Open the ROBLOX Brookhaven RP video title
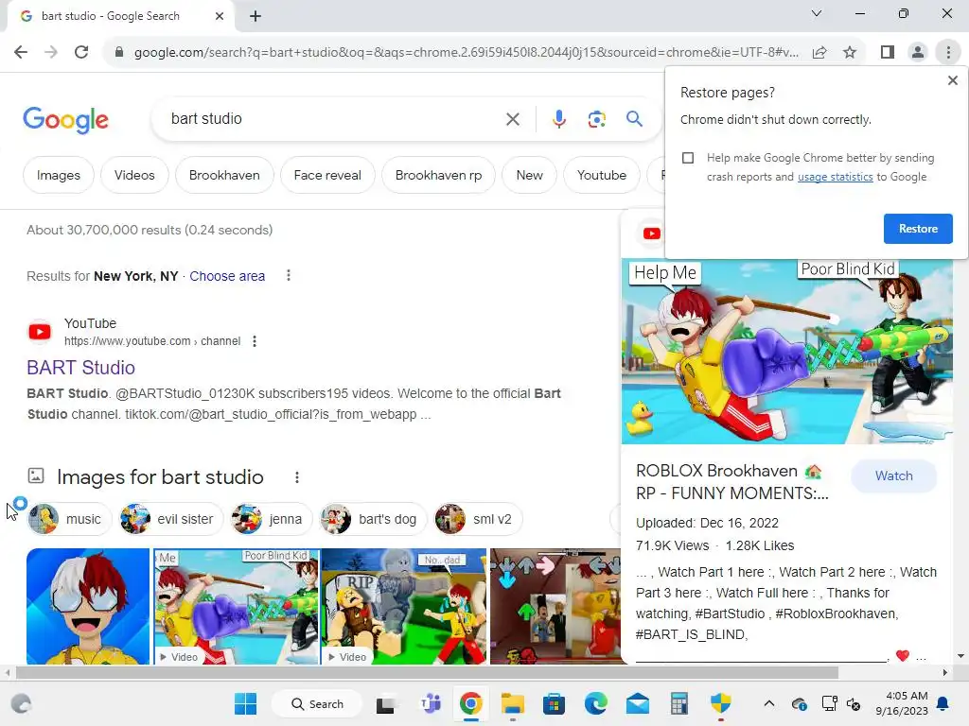 (732, 482)
